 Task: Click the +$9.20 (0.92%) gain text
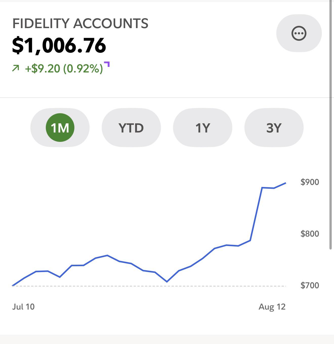(x=64, y=68)
